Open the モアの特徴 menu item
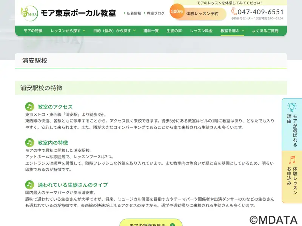 (x=33, y=31)
